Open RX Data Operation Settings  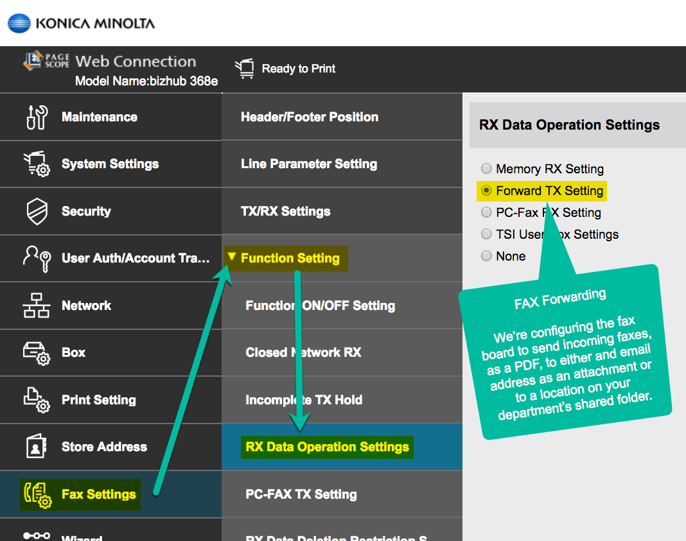pyautogui.click(x=328, y=447)
